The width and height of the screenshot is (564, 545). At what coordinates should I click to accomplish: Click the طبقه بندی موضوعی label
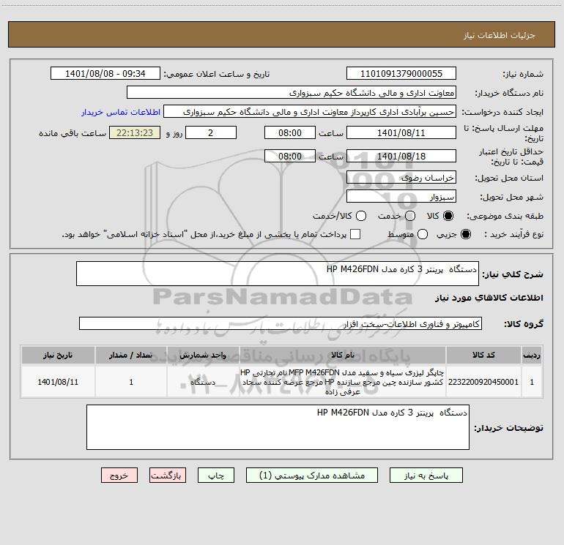pos(505,217)
